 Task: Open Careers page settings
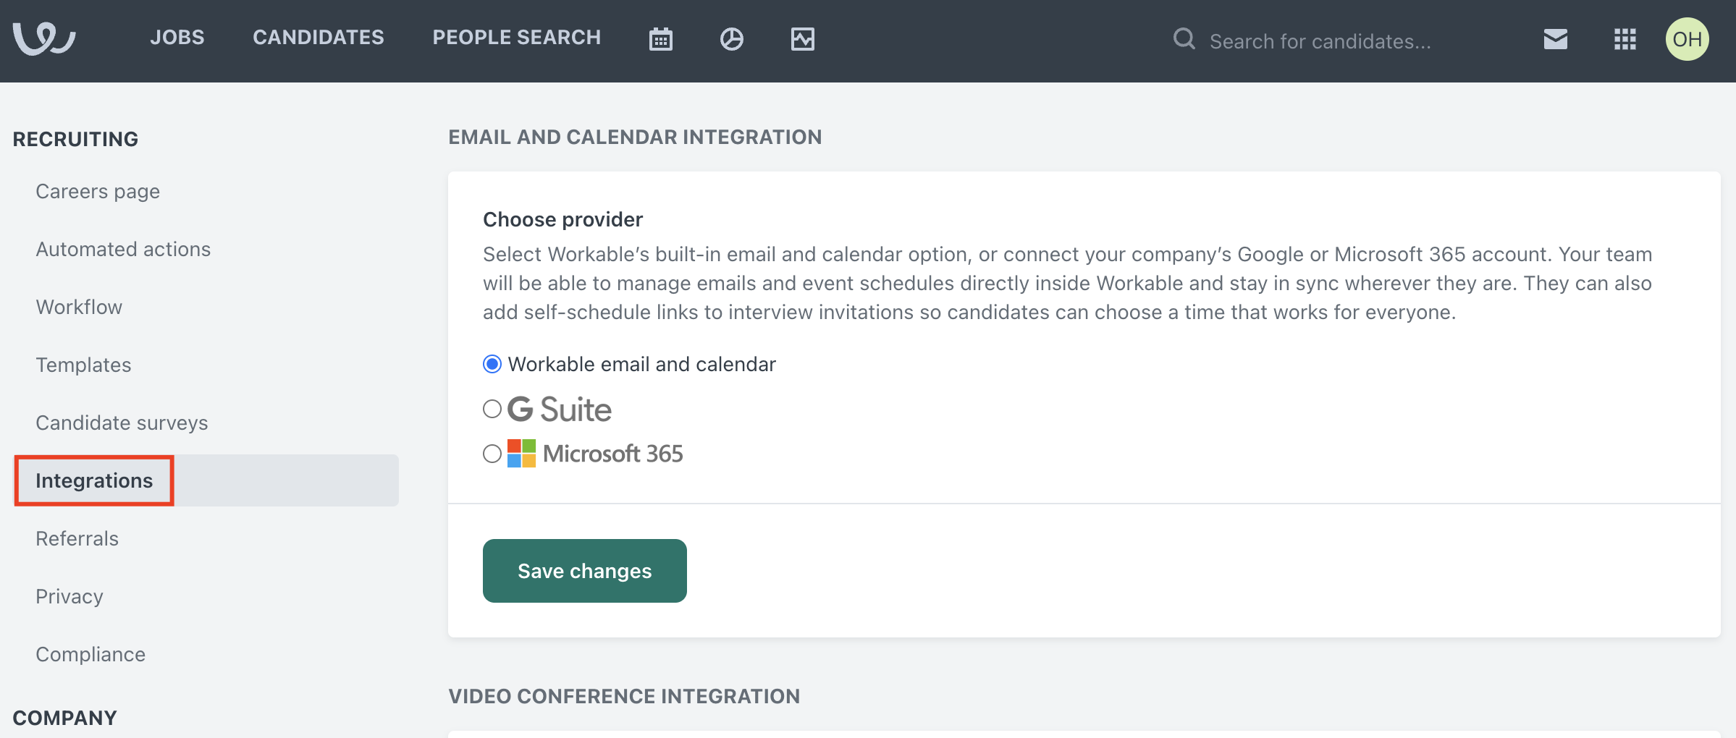pos(98,191)
